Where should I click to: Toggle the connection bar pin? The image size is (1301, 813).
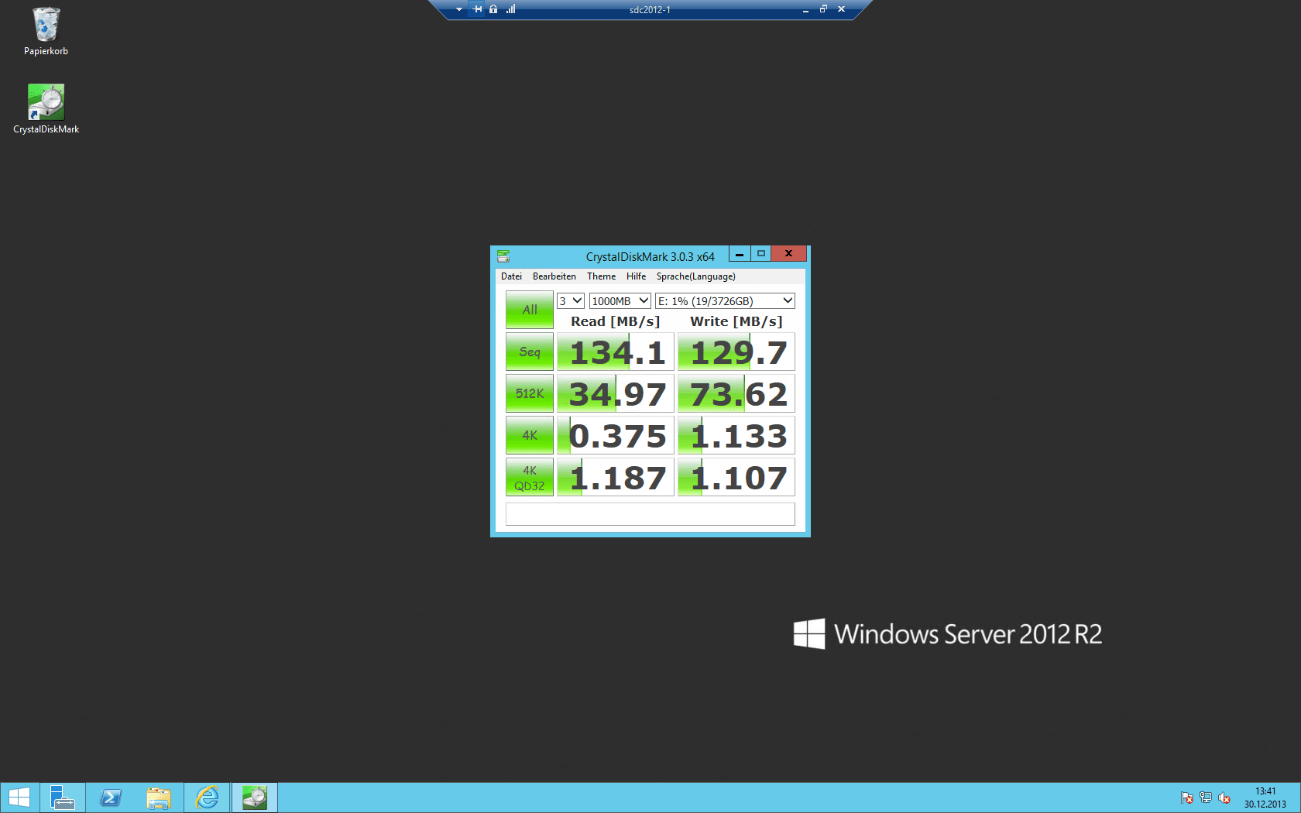click(477, 9)
